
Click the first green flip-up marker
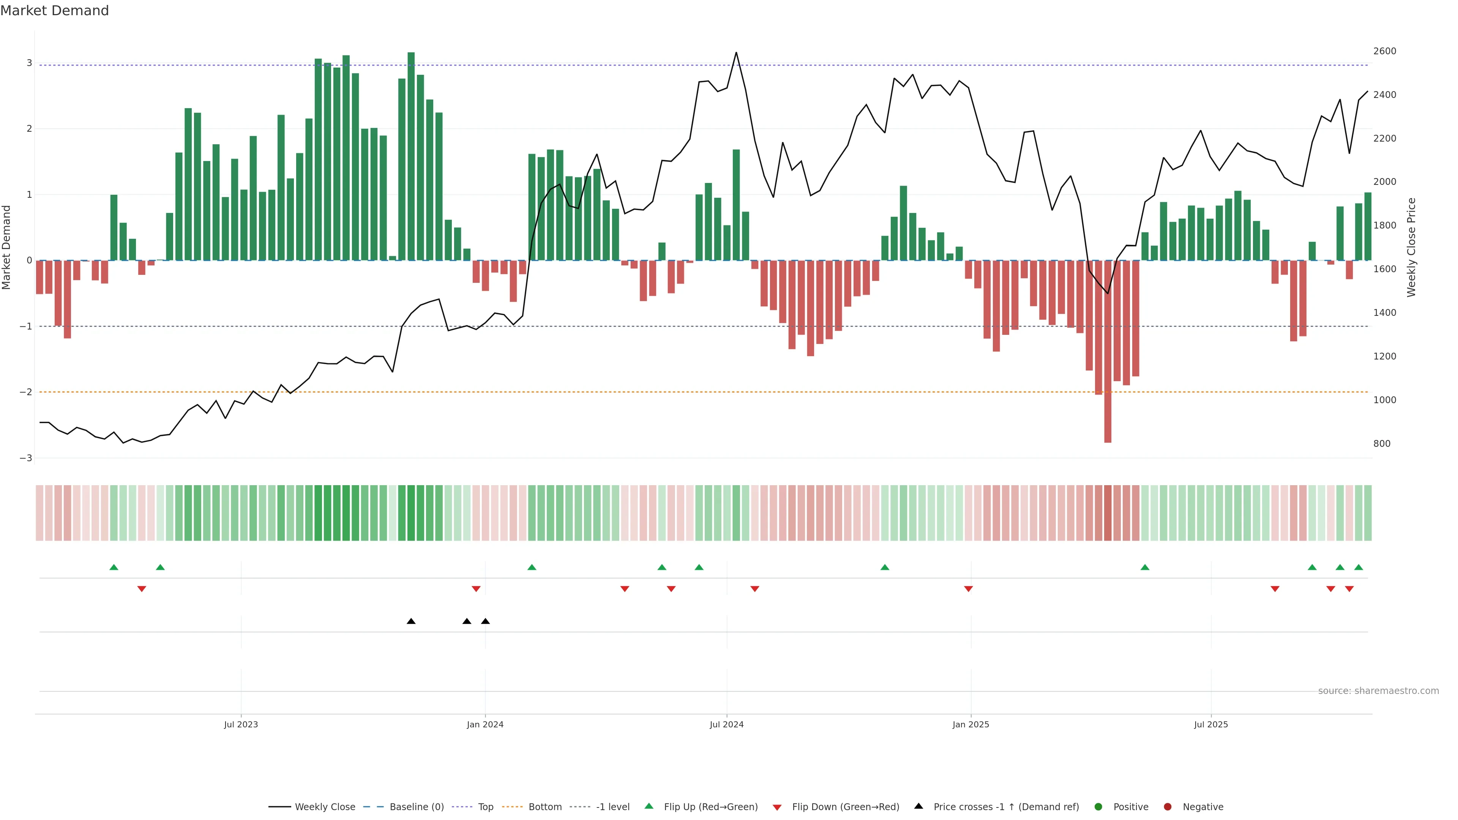tap(114, 568)
